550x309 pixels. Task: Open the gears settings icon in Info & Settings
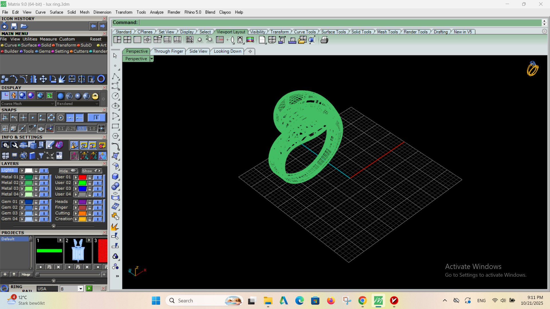click(5, 145)
